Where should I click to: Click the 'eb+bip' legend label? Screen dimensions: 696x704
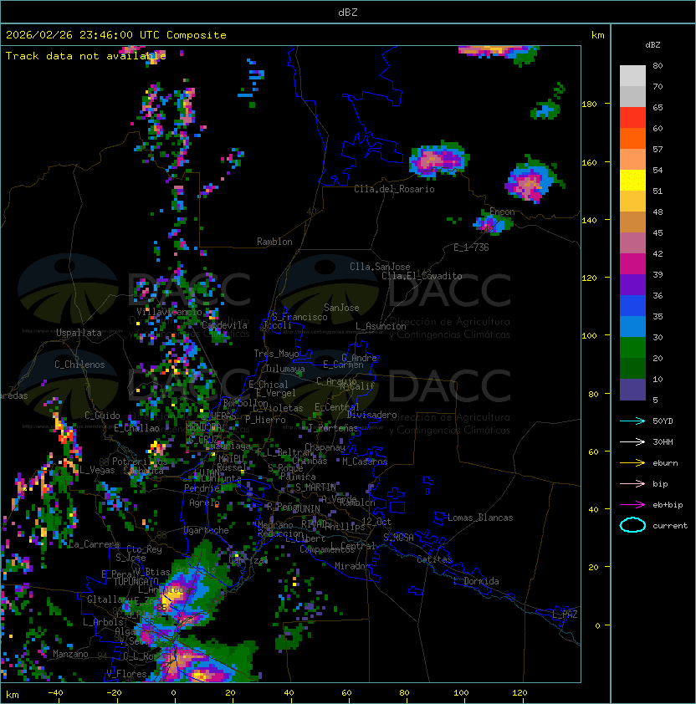(668, 505)
